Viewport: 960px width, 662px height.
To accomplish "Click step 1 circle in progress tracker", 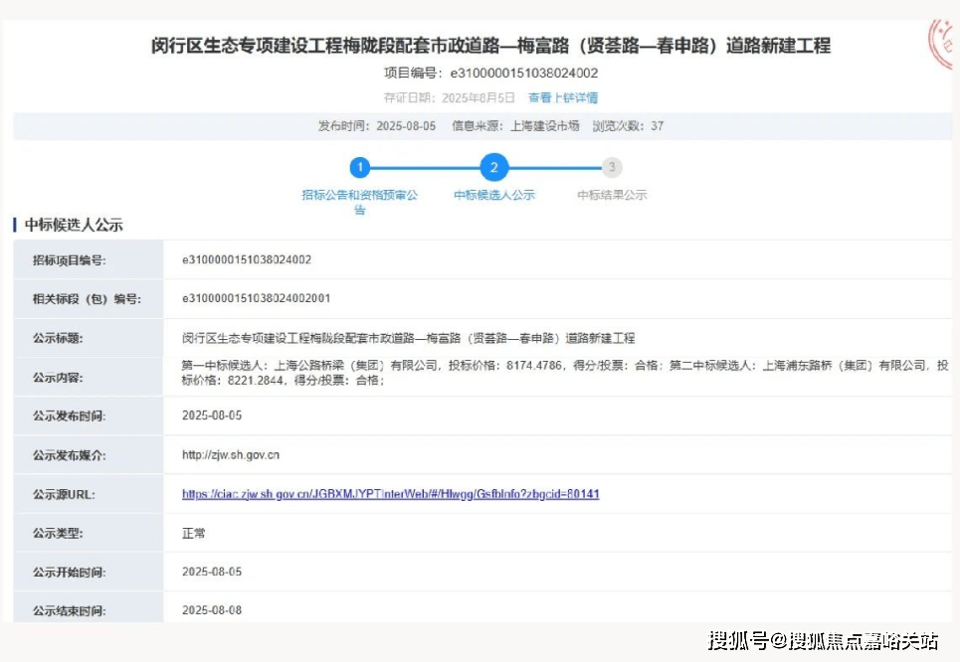I will pos(360,167).
